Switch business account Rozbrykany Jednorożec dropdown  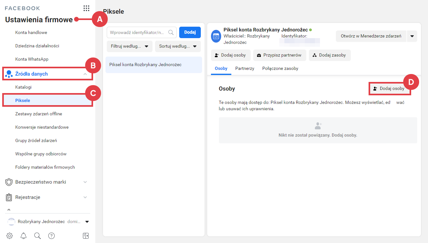(87, 222)
